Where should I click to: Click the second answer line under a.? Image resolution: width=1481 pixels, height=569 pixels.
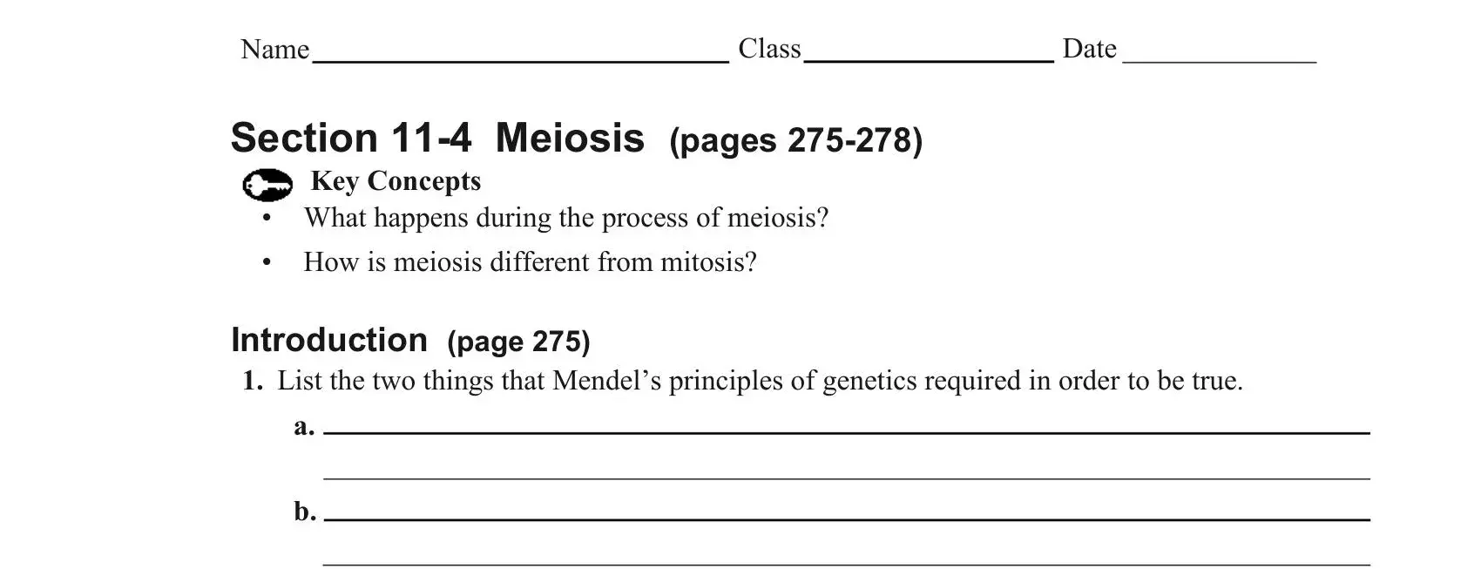click(x=847, y=478)
